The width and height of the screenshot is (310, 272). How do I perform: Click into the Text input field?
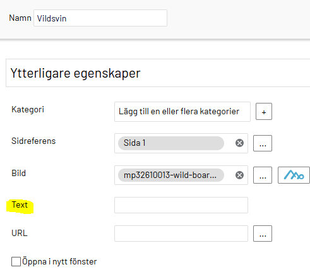pyautogui.click(x=181, y=205)
